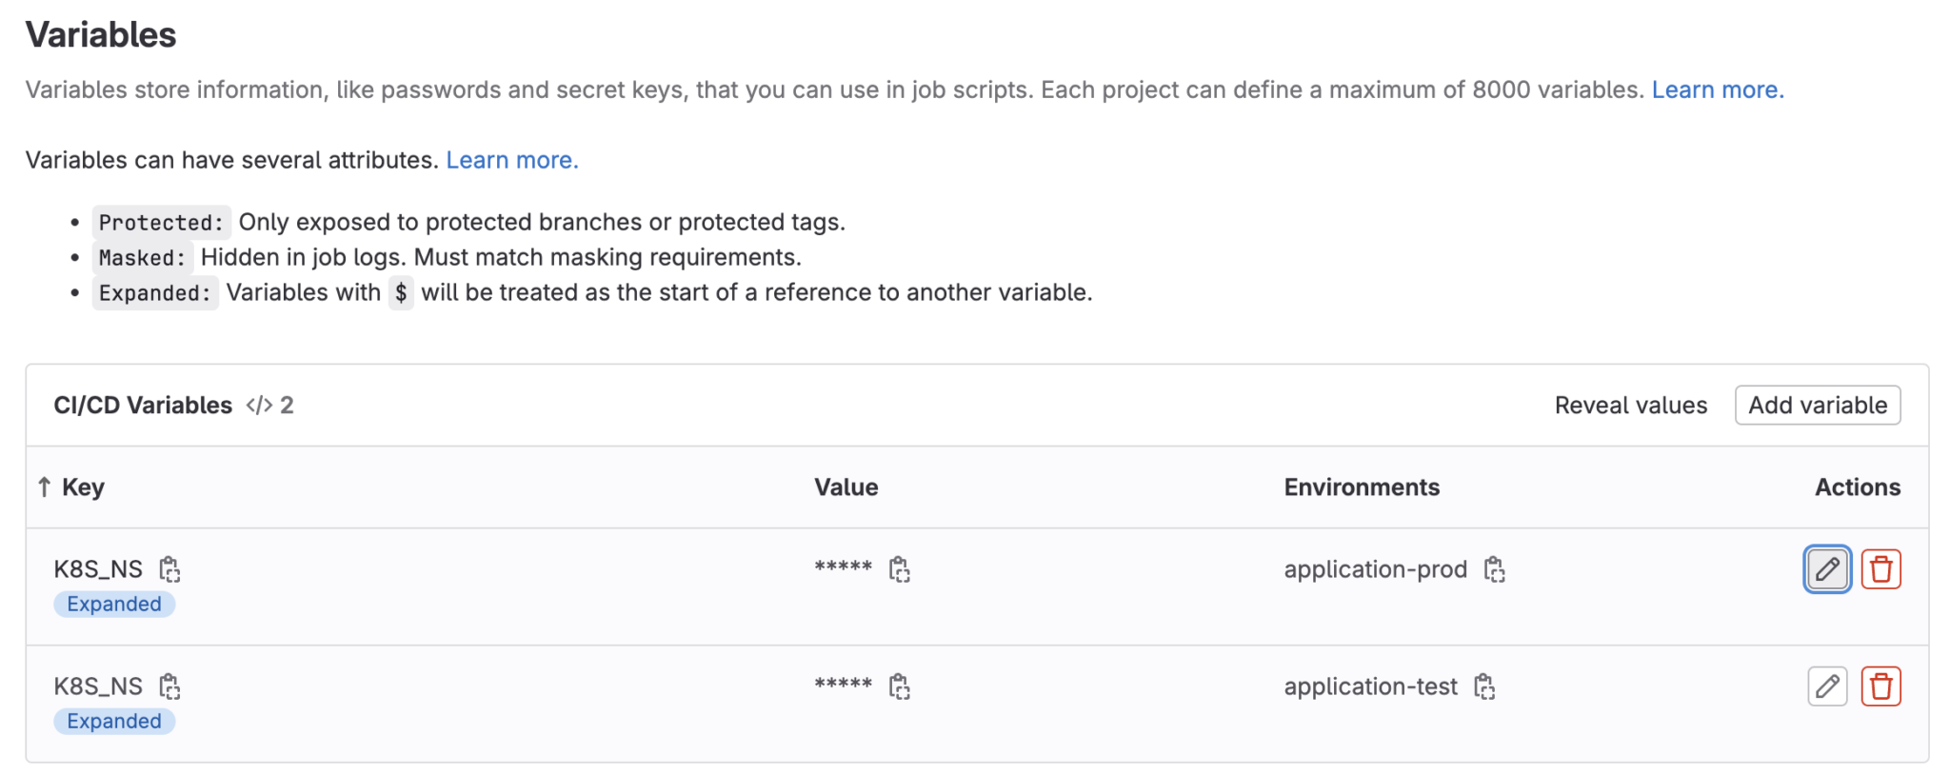The height and width of the screenshot is (775, 1950).
Task: Open Learn more link about variable limits
Action: click(x=1717, y=89)
